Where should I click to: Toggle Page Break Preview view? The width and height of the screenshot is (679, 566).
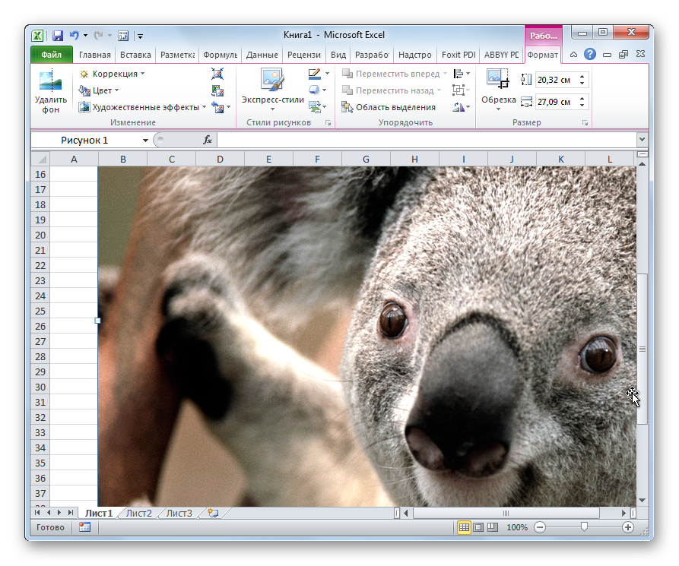493,527
